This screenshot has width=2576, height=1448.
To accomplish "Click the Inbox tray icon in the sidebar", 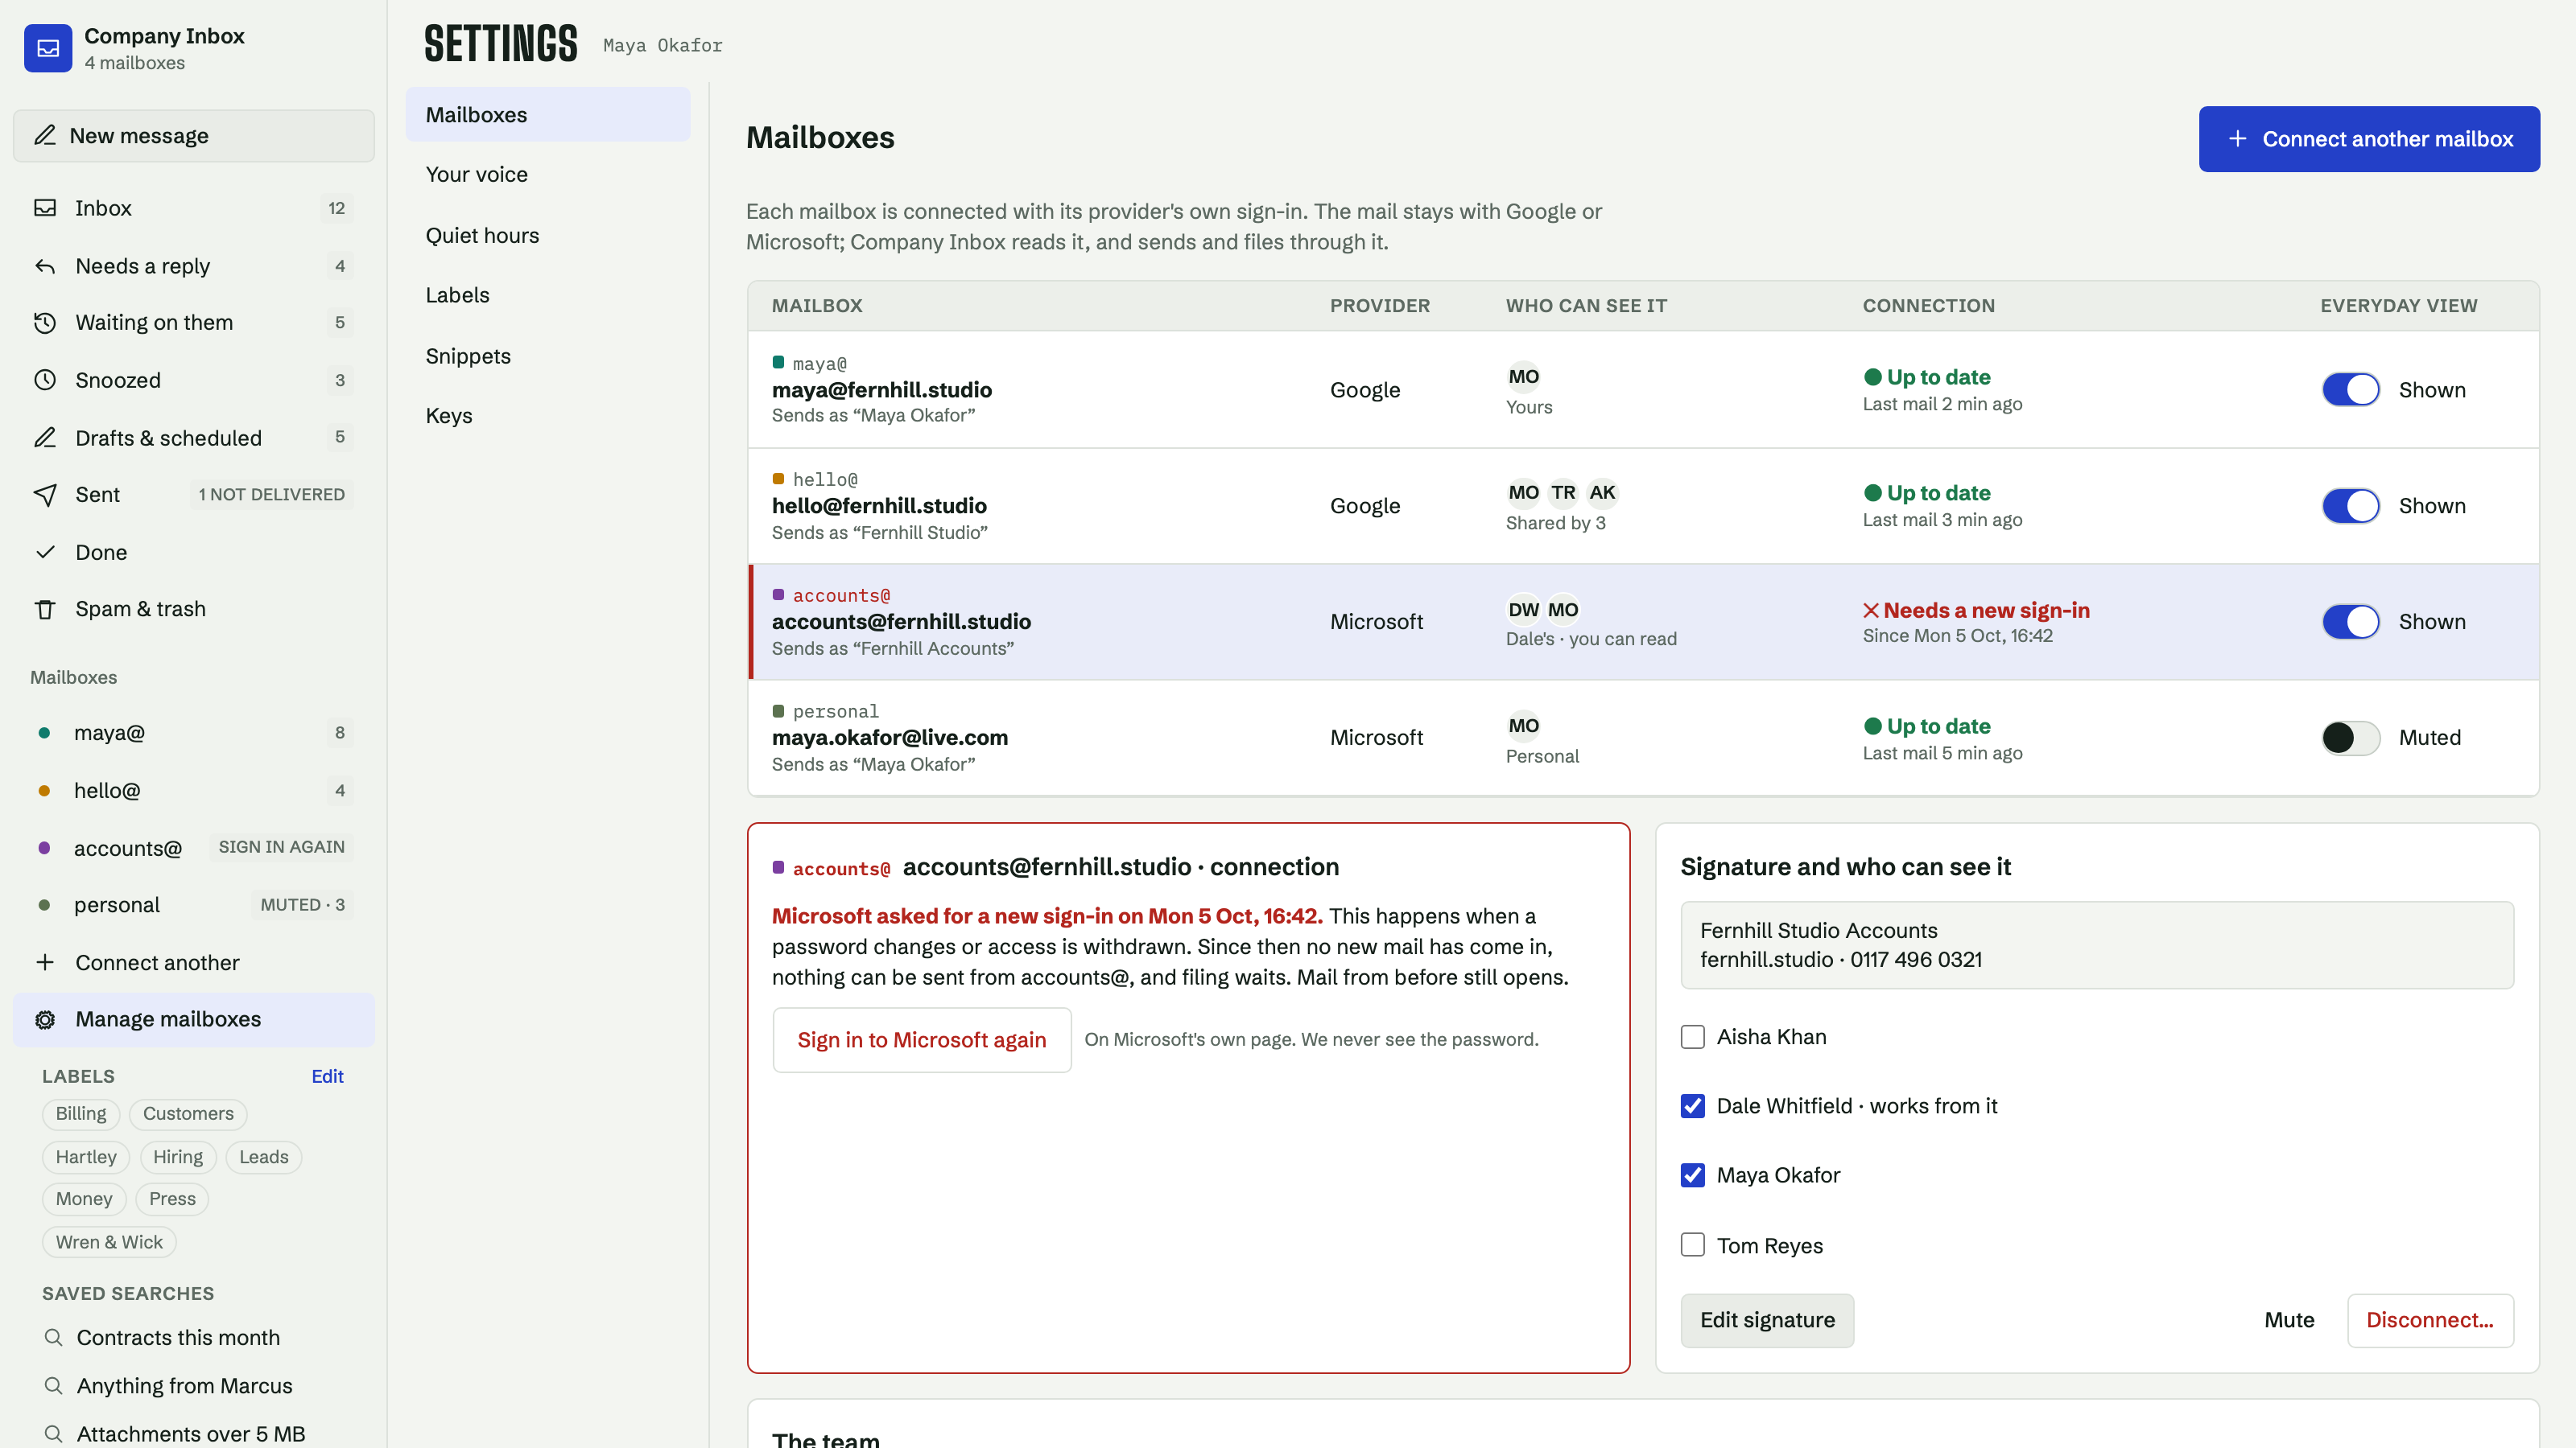I will tap(45, 208).
